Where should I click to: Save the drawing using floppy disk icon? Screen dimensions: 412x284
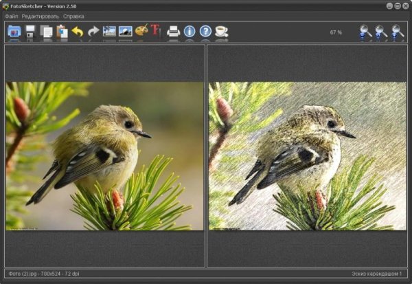[30, 32]
